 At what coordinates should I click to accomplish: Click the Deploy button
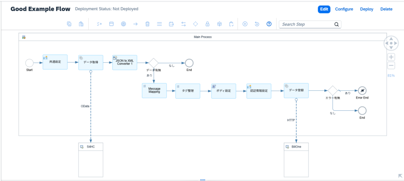click(367, 9)
